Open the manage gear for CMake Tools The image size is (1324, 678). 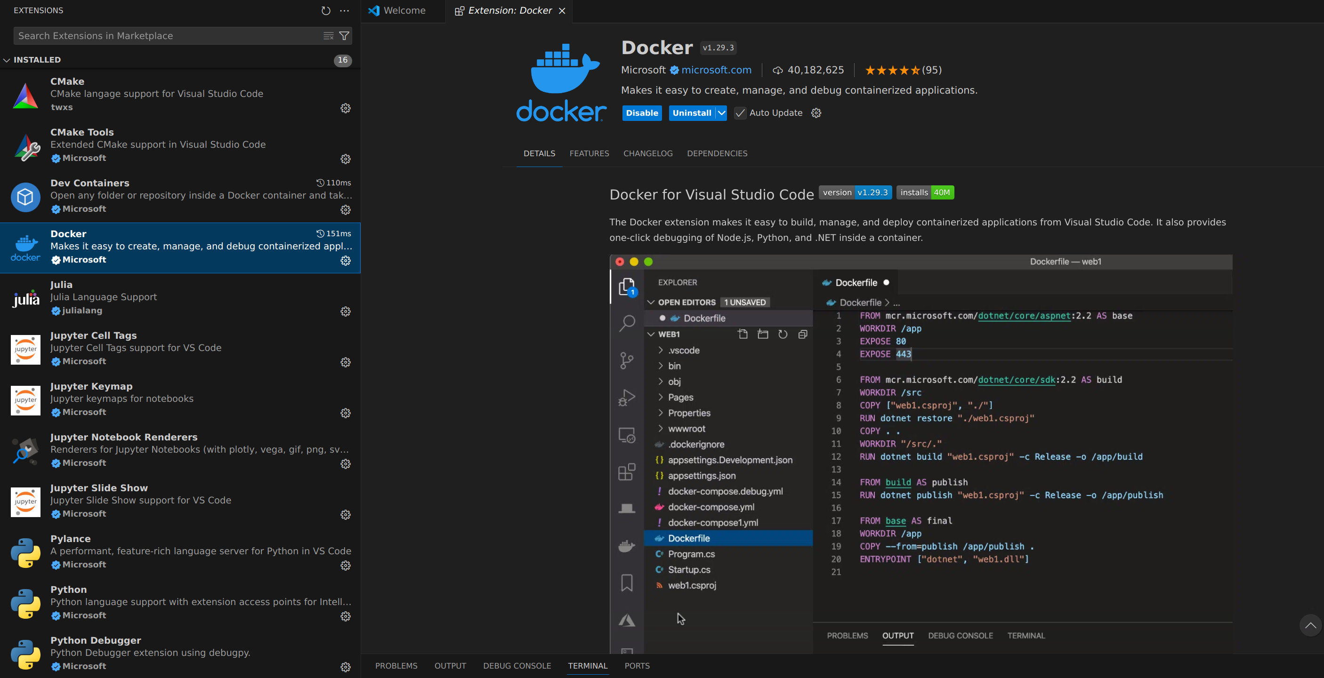pos(346,159)
